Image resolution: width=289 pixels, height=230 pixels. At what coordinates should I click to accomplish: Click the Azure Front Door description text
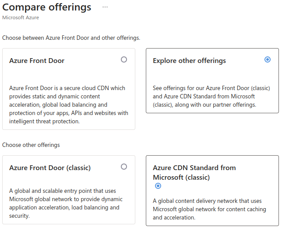pos(69,105)
